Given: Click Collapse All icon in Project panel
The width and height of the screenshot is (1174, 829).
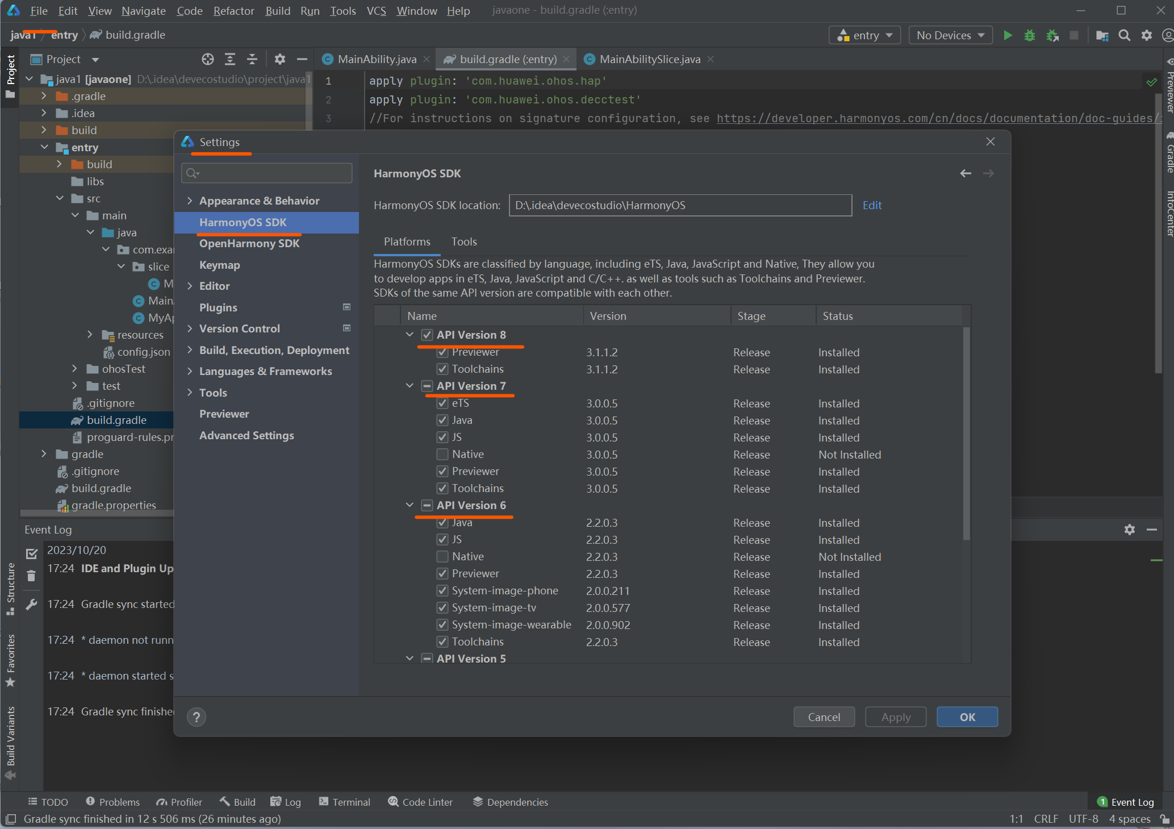Looking at the screenshot, I should 252,59.
